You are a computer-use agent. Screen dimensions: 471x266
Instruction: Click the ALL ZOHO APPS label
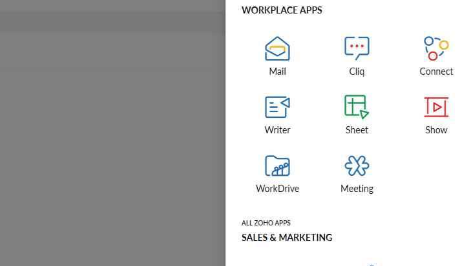coord(266,223)
